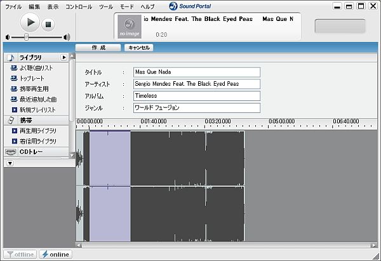Open the 新規プレイリスト item
The width and height of the screenshot is (381, 261).
(36, 110)
